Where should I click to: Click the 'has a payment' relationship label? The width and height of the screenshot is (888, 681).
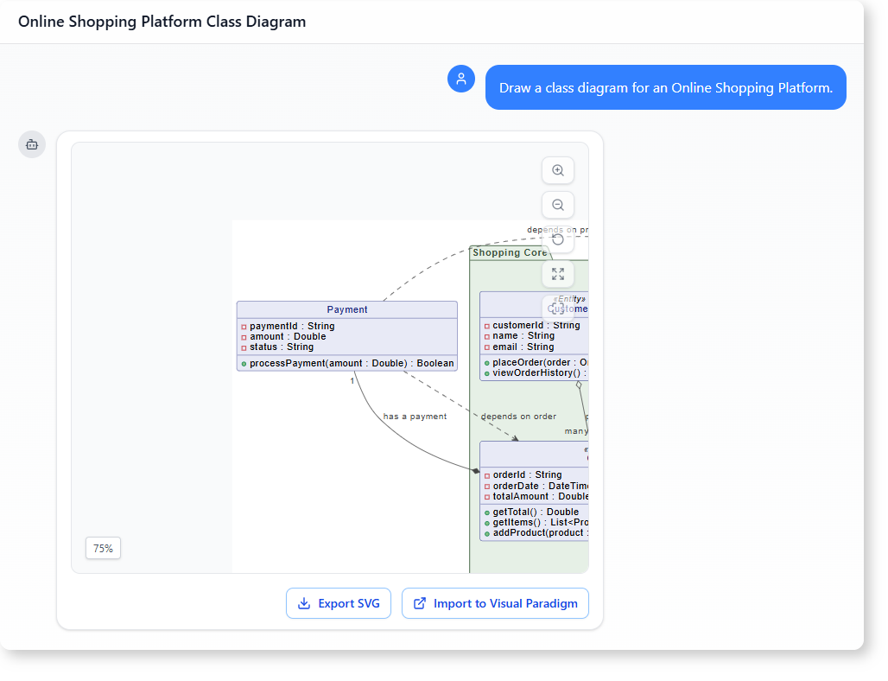(415, 417)
